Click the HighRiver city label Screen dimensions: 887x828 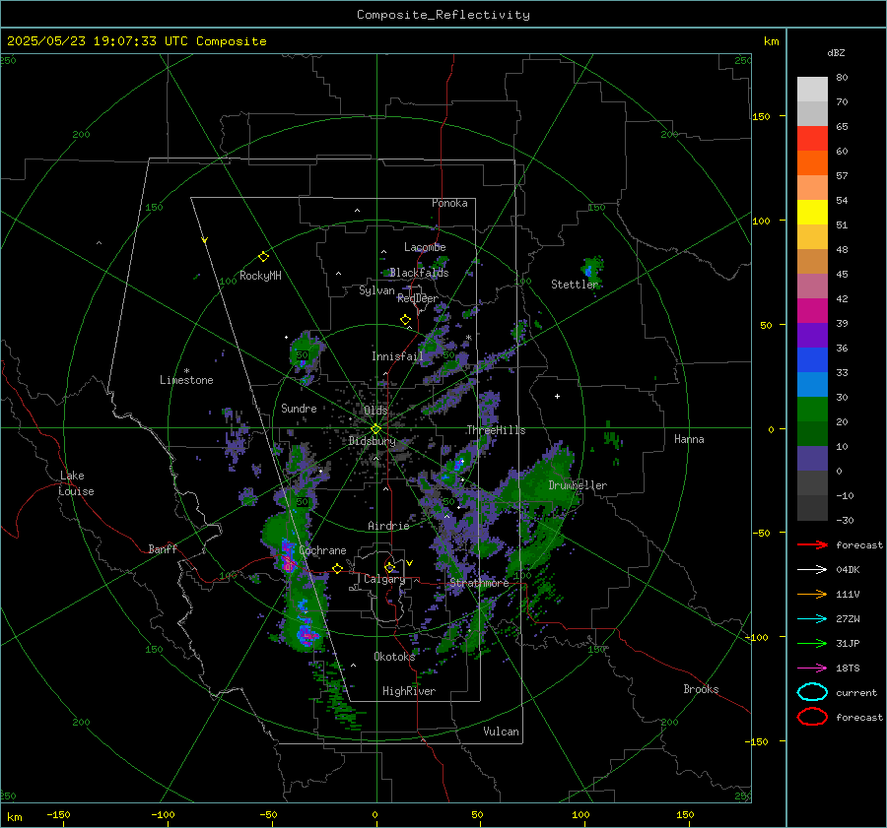pyautogui.click(x=409, y=691)
